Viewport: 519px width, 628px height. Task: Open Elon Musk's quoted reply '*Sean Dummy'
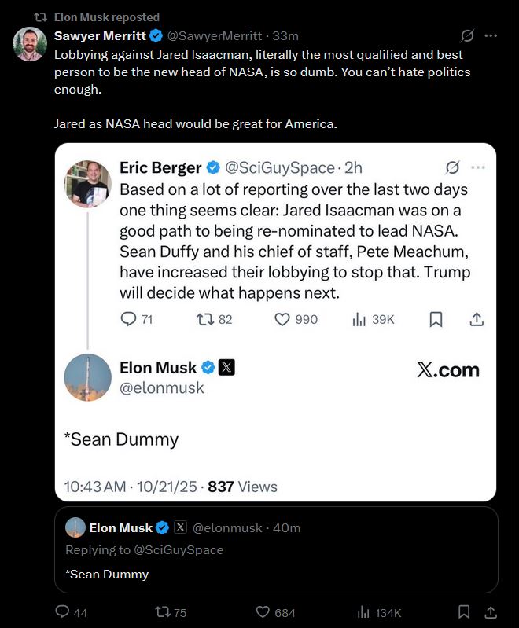pos(276,549)
